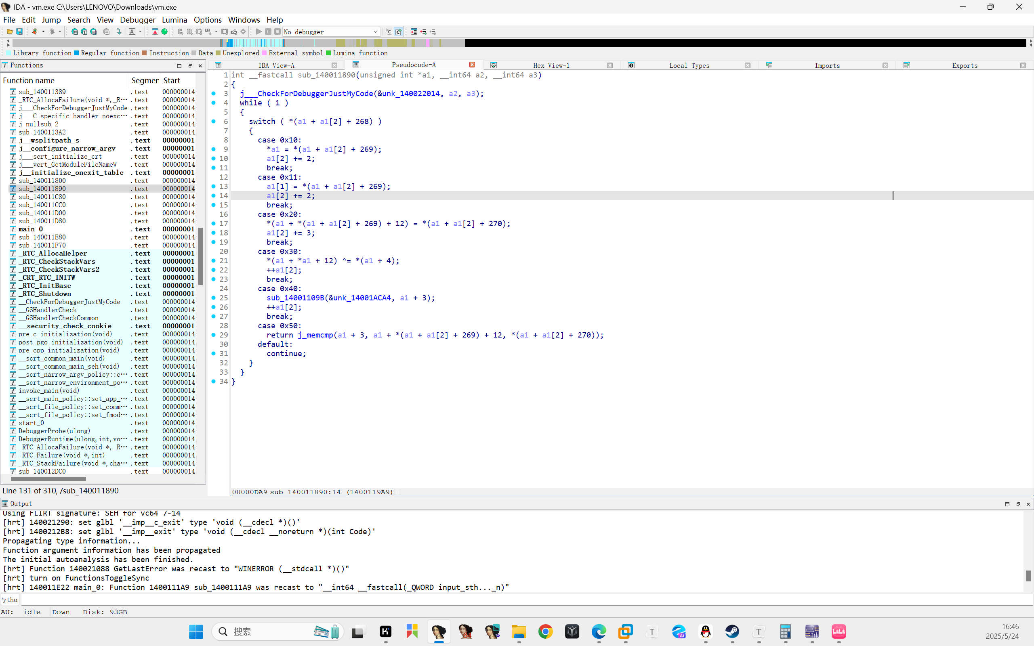Switch to the Hex View-1 tab

551,65
